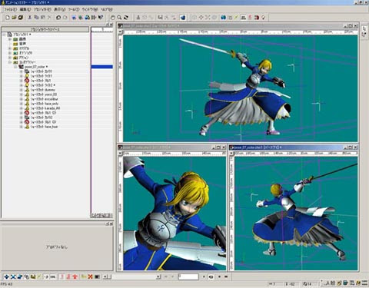Close the properties panel
The image size is (369, 288).
(111, 223)
